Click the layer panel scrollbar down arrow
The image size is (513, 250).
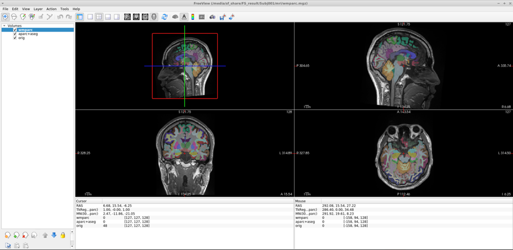(72, 247)
